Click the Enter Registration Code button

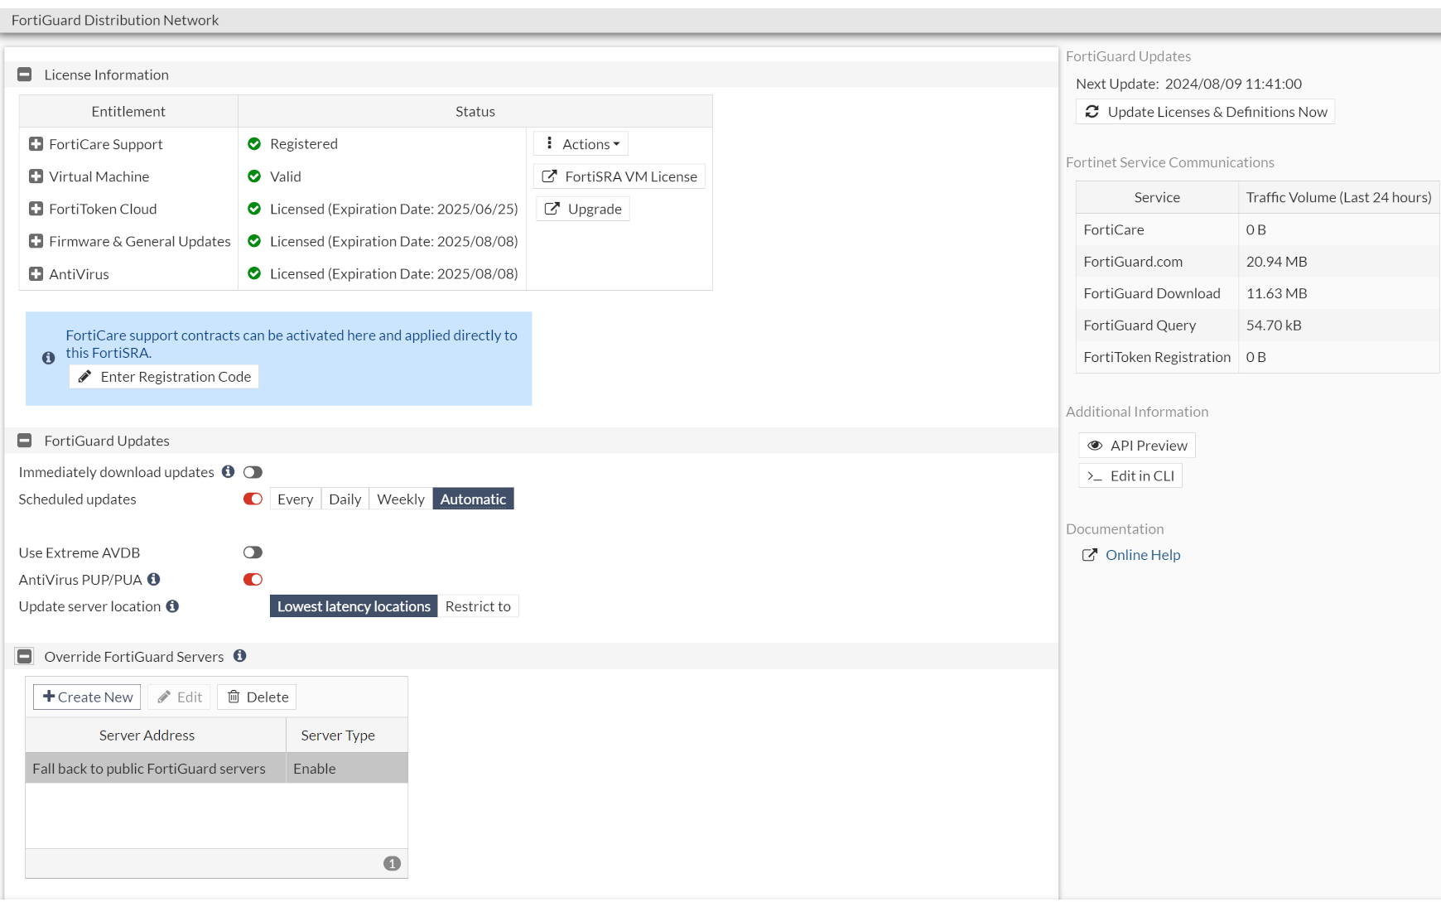point(165,377)
